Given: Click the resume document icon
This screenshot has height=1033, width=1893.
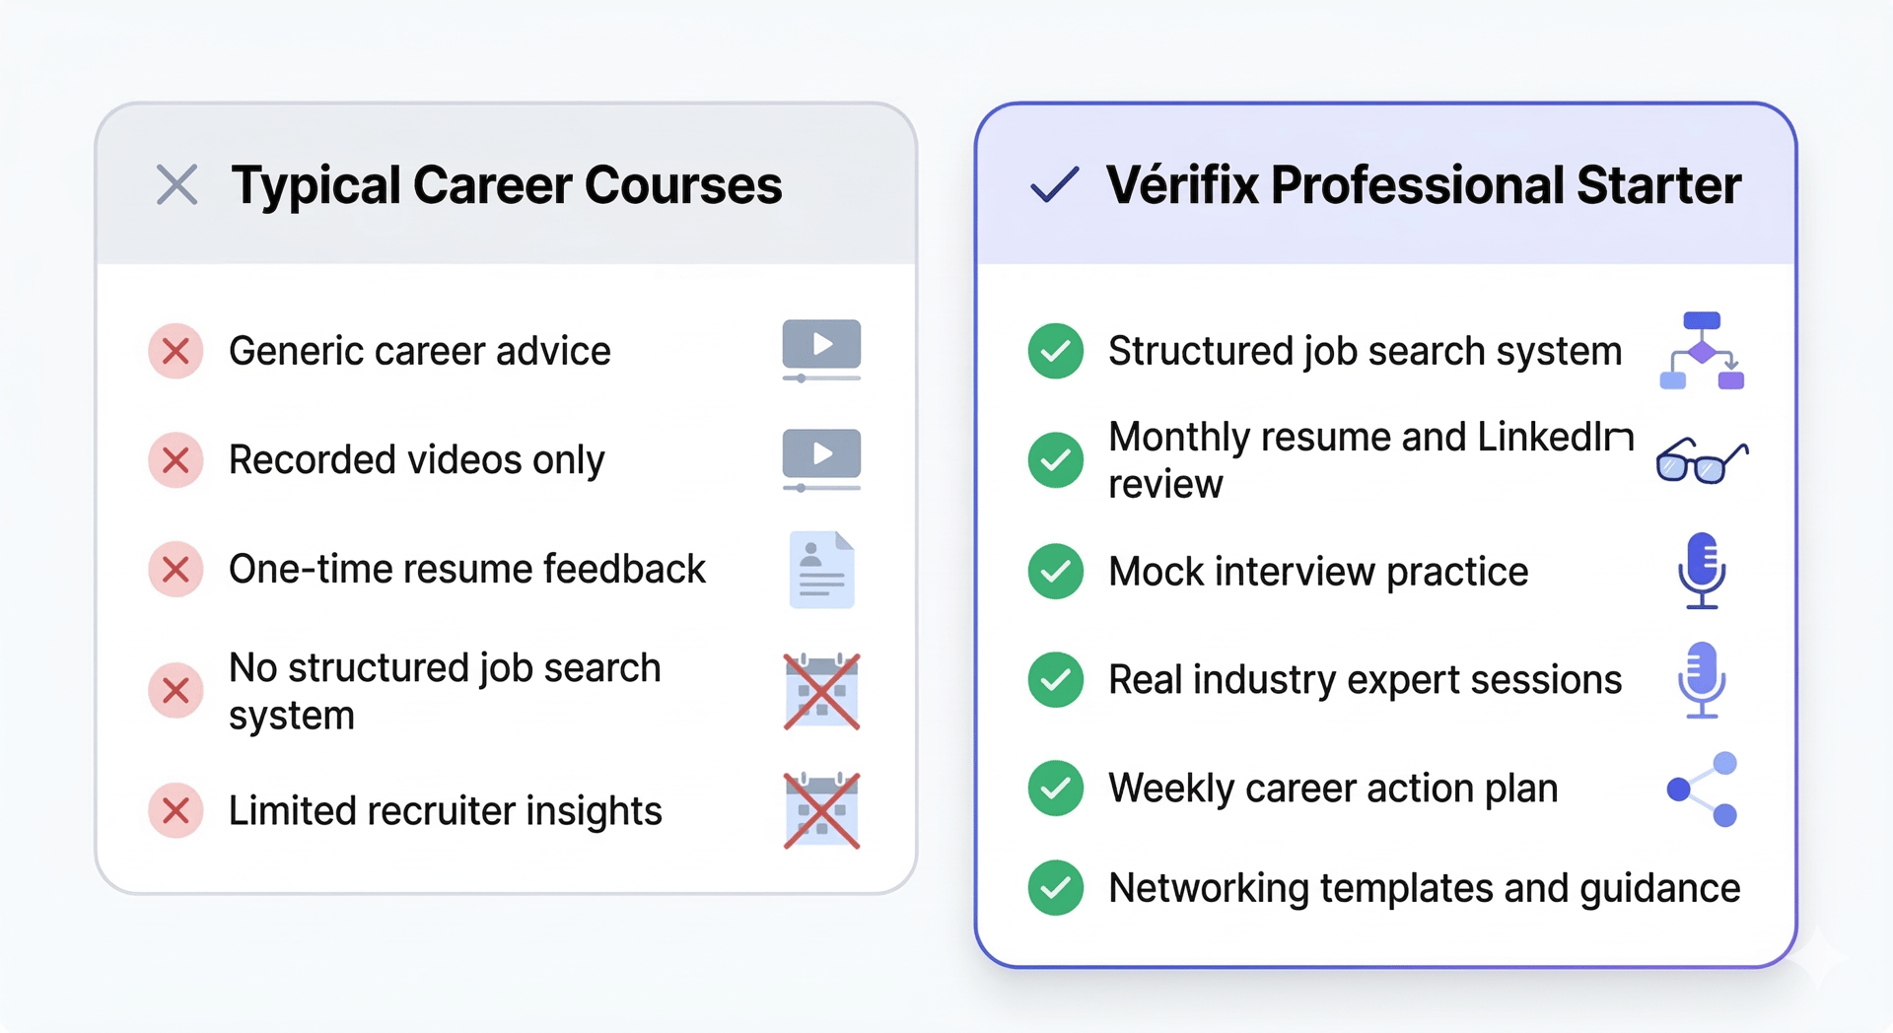Looking at the screenshot, I should [x=821, y=570].
